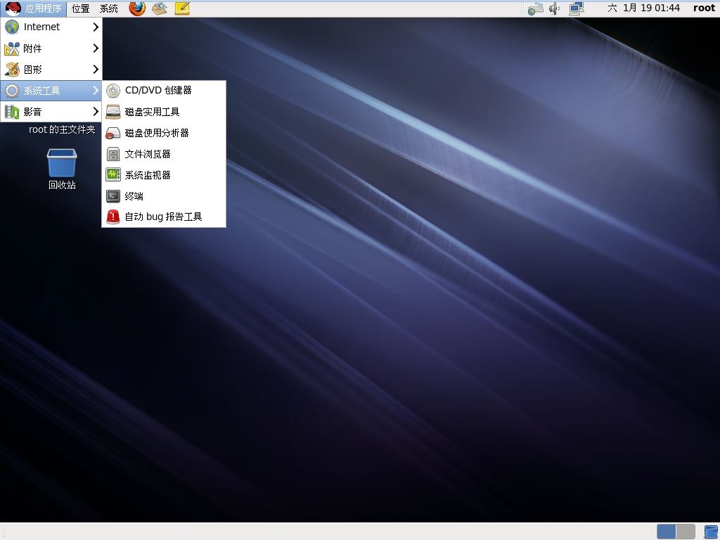Click the 回收站 label on desktop
The width and height of the screenshot is (720, 540).
[62, 185]
